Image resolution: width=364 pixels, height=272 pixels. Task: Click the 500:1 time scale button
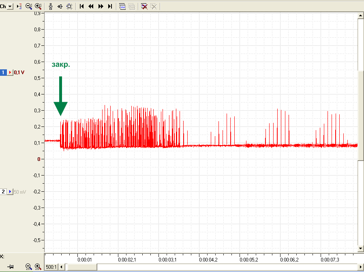51,267
